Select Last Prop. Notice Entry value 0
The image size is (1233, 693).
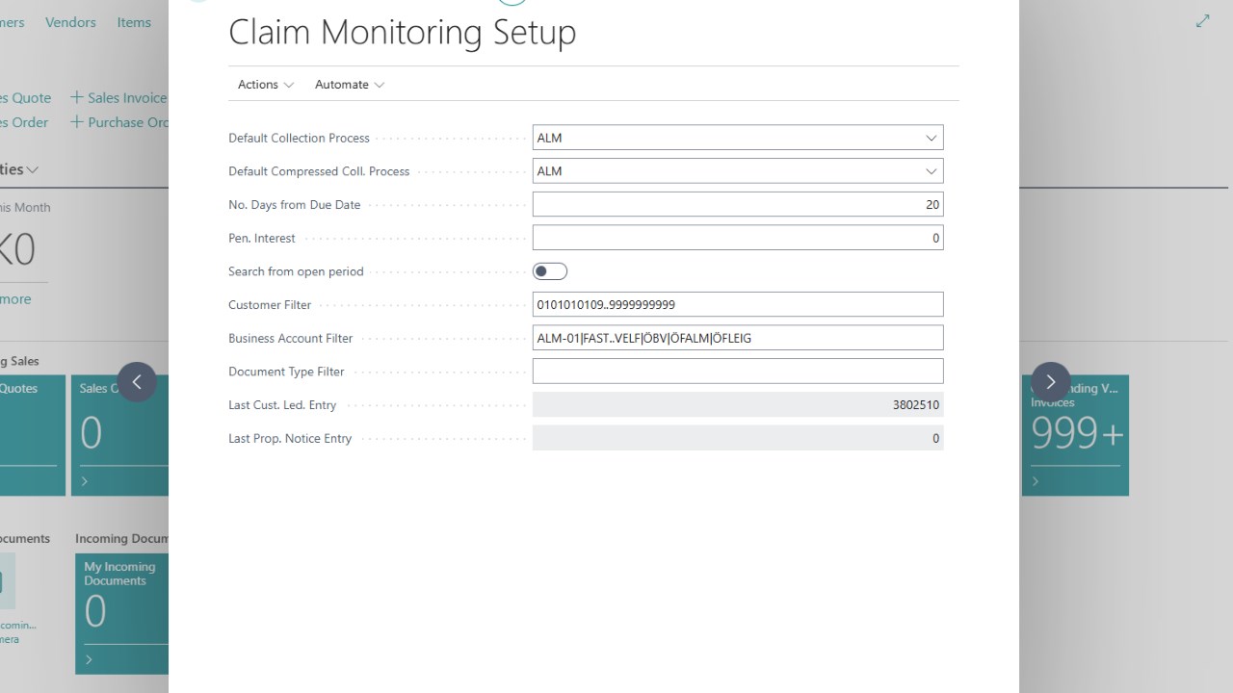pyautogui.click(x=738, y=438)
